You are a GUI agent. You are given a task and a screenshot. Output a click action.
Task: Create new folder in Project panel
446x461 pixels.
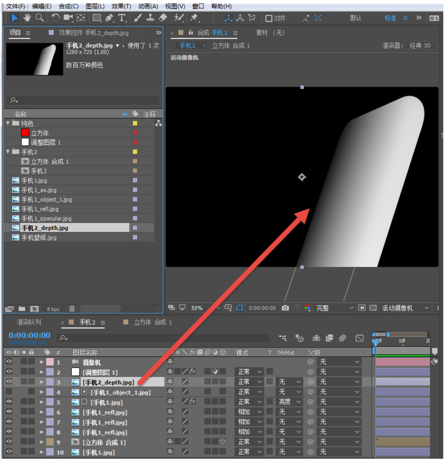tap(22, 309)
